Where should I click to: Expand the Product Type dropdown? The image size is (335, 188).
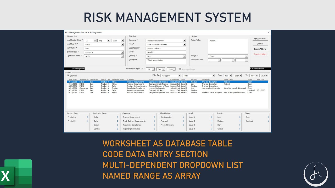click(122, 52)
